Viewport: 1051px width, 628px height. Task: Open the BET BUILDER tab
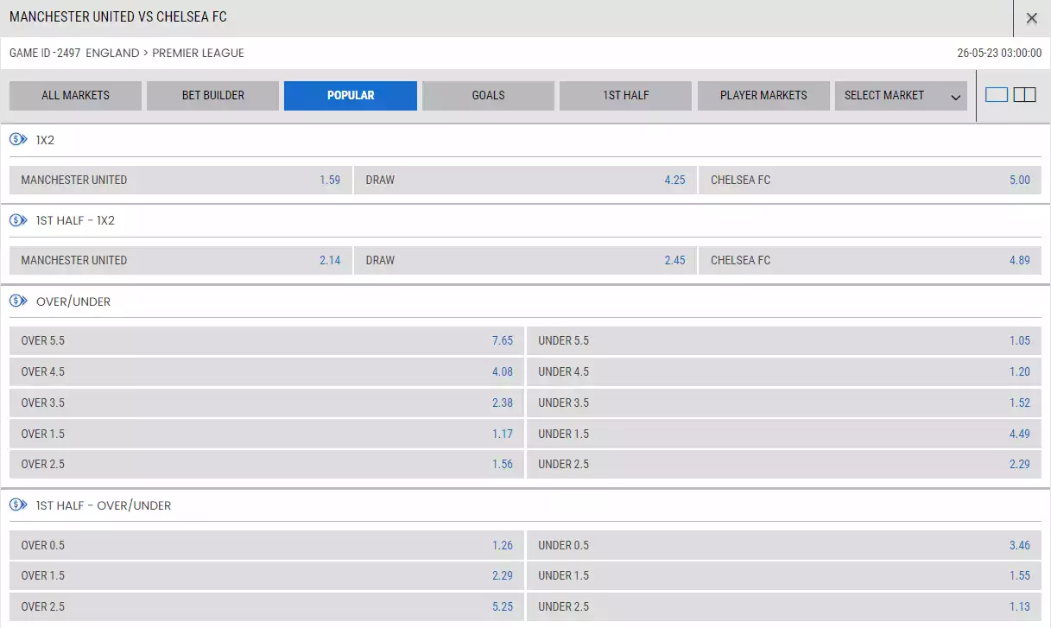tap(212, 96)
